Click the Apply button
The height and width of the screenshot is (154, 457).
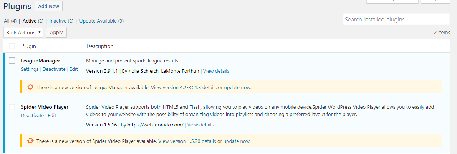click(x=56, y=33)
